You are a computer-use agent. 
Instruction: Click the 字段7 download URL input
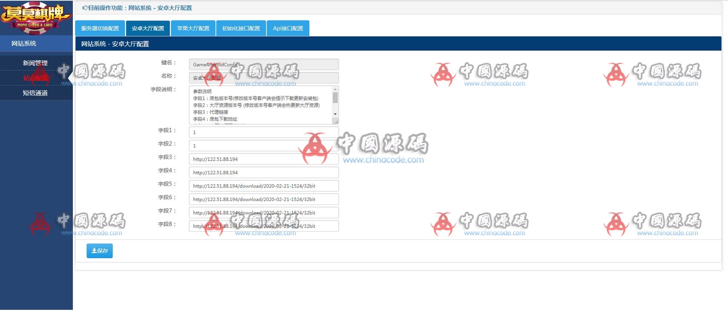[264, 213]
